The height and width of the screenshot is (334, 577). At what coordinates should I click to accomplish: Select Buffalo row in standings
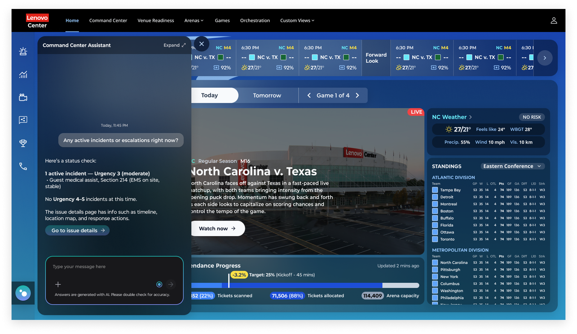(x=489, y=218)
